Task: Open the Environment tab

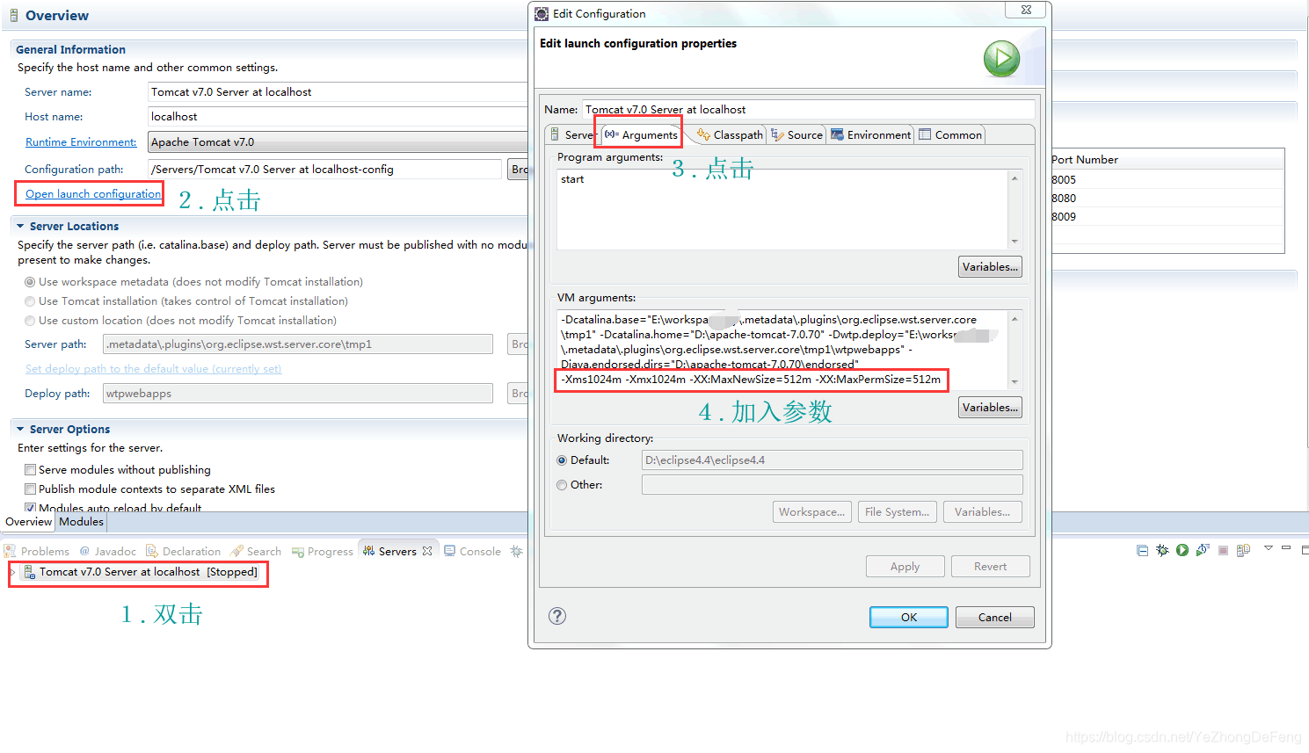Action: click(871, 134)
